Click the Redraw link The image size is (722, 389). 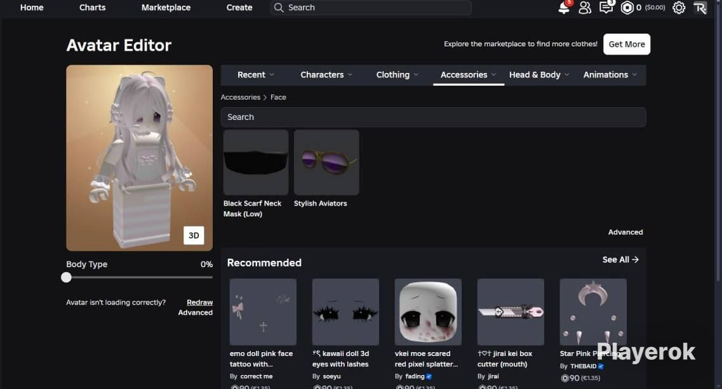[x=200, y=303]
